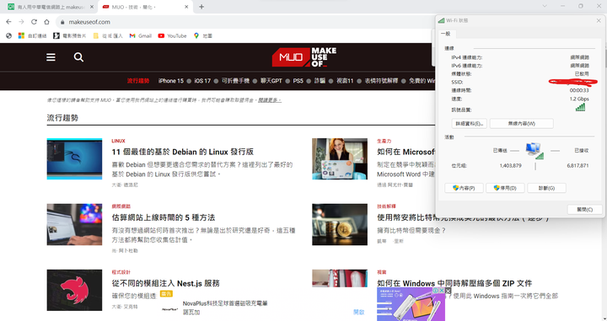This screenshot has width=607, height=321.
Task: Click the Nest.js red logo thumbnail
Action: pos(74,291)
